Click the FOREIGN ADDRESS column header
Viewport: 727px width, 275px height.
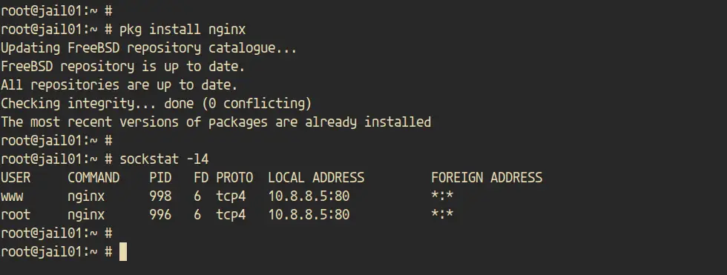(487, 178)
